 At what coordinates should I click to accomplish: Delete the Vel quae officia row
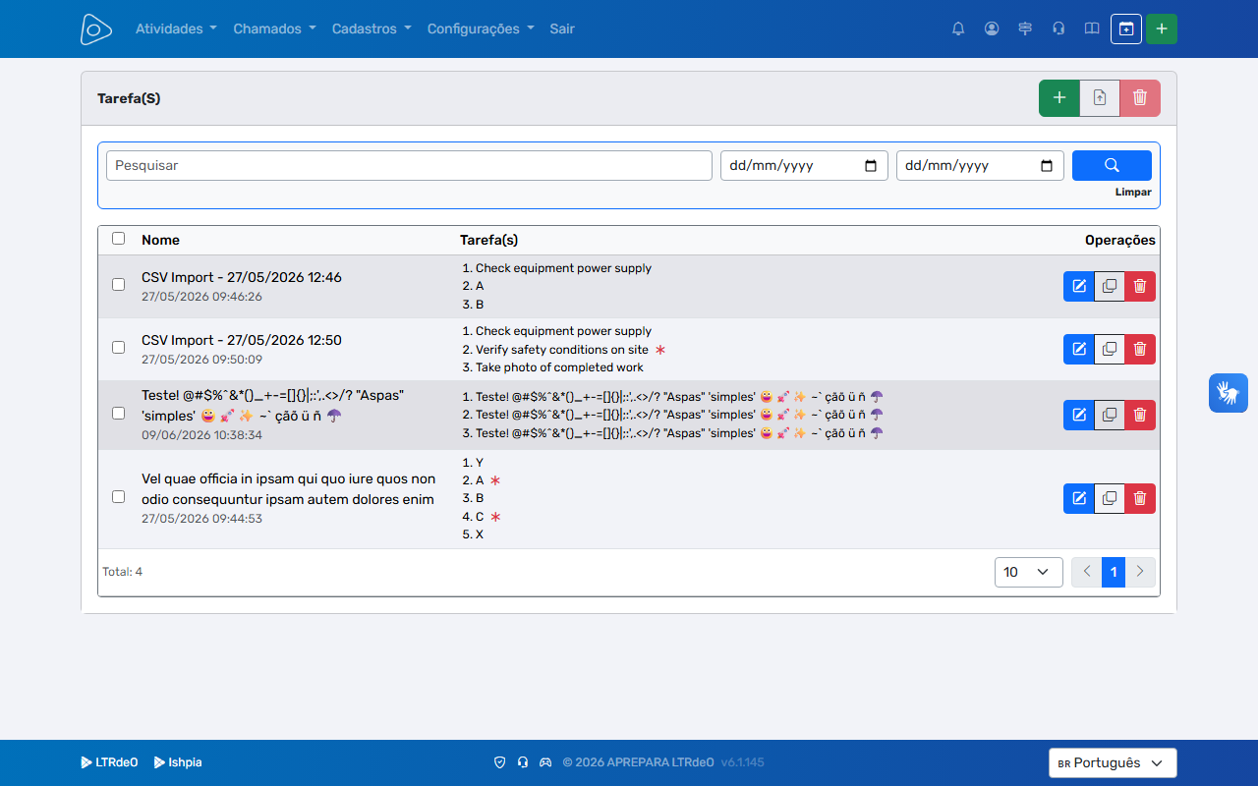click(x=1140, y=498)
